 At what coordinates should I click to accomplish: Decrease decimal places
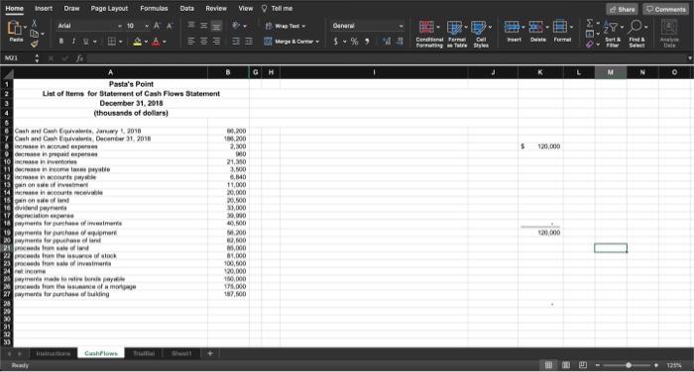tap(400, 42)
